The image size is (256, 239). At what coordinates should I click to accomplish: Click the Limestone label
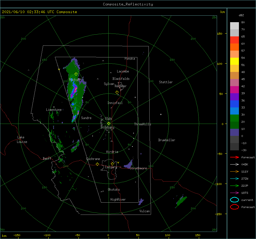tap(54, 110)
